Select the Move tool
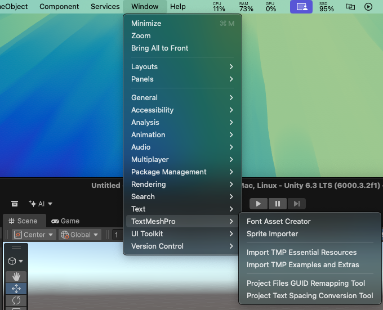 click(16, 289)
